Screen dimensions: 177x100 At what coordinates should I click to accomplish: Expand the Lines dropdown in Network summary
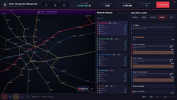pos(101,18)
